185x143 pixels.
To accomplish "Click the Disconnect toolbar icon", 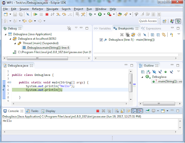I will (x=53, y=14).
